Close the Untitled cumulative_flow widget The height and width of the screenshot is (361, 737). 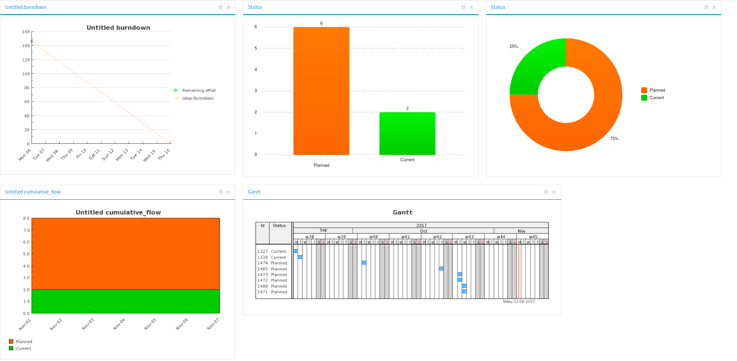point(228,192)
